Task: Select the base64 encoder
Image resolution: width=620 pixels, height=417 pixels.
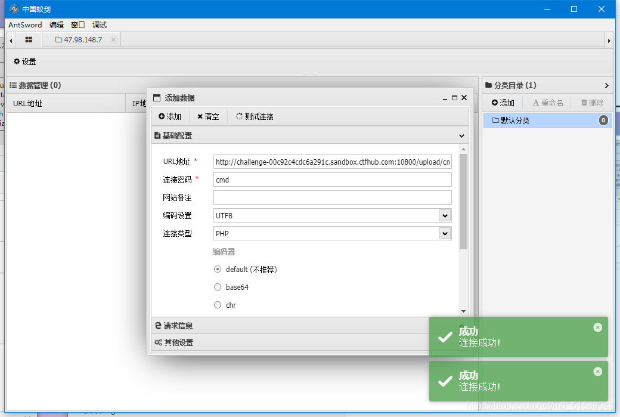Action: (218, 287)
